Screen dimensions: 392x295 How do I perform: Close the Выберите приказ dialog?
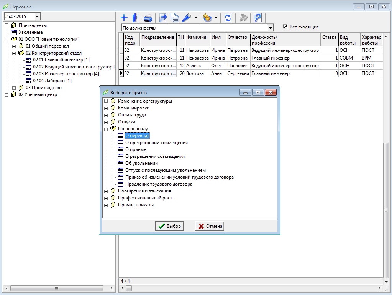click(271, 93)
